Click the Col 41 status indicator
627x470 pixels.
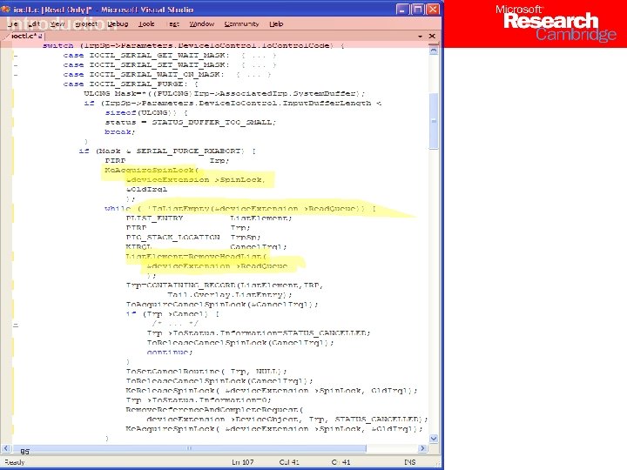tap(289, 462)
